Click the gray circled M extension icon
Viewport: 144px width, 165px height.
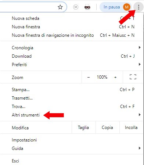(x=76, y=7)
